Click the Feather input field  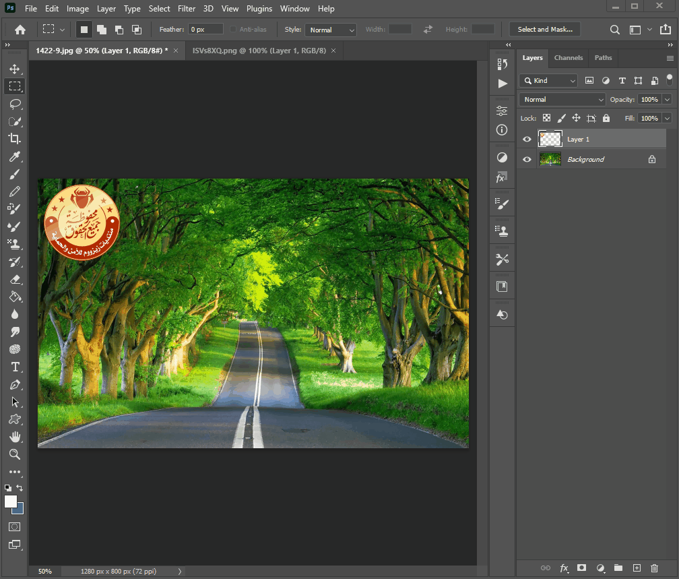206,30
